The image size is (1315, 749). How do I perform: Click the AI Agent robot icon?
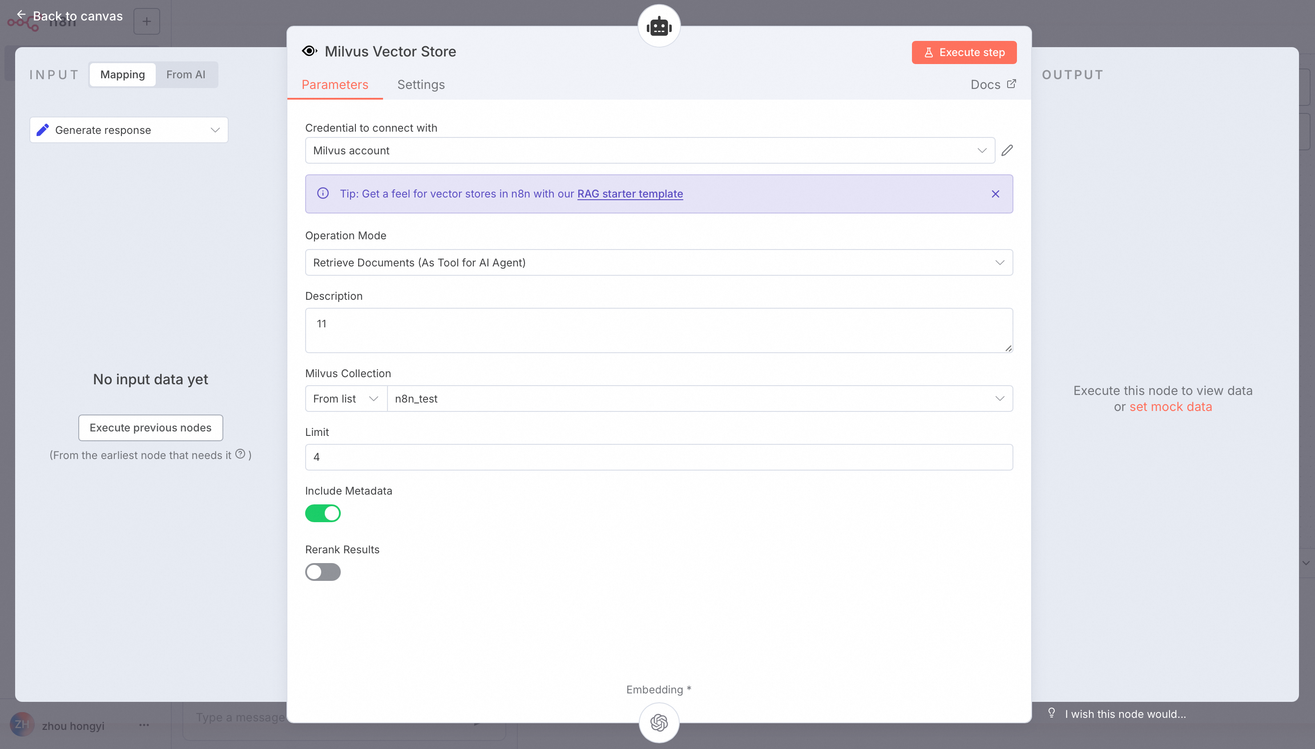coord(659,26)
